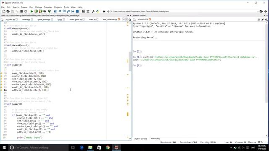Click in the Cortana search box
269x151 pixels.
point(39,148)
